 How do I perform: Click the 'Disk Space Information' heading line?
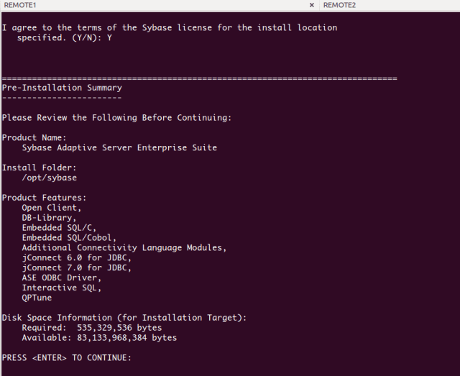[x=124, y=318]
